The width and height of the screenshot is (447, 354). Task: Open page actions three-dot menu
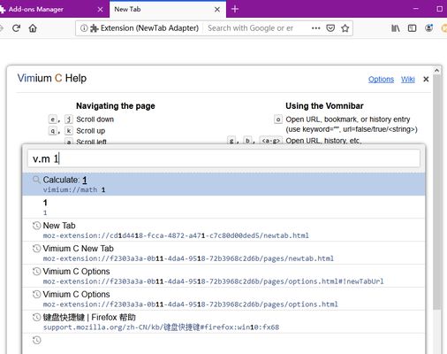(x=315, y=28)
